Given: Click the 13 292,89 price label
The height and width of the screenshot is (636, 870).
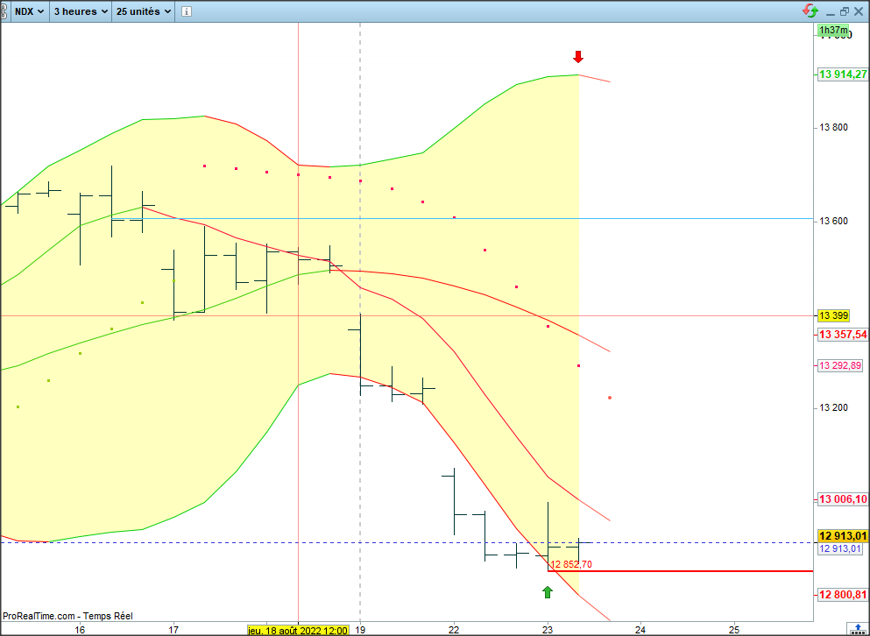Looking at the screenshot, I should click(x=840, y=365).
